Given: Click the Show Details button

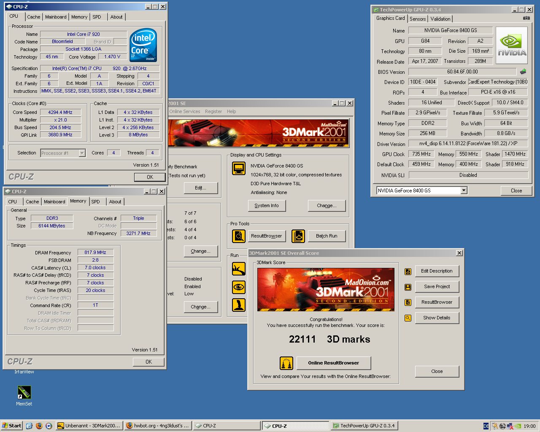Looking at the screenshot, I should pyautogui.click(x=437, y=318).
